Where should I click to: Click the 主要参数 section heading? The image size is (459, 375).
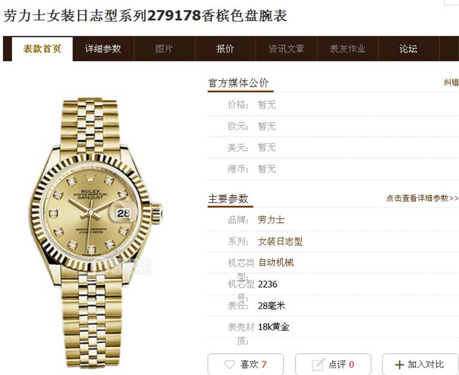(228, 199)
